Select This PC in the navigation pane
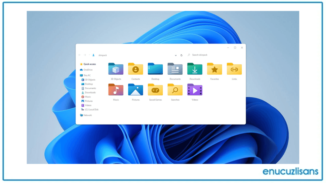 pyautogui.click(x=87, y=75)
